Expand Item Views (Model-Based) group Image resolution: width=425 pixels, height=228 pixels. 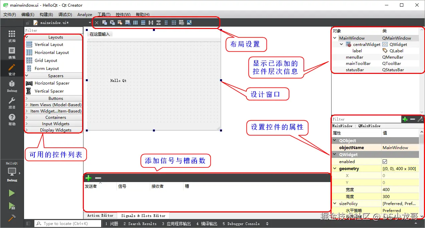(26, 105)
